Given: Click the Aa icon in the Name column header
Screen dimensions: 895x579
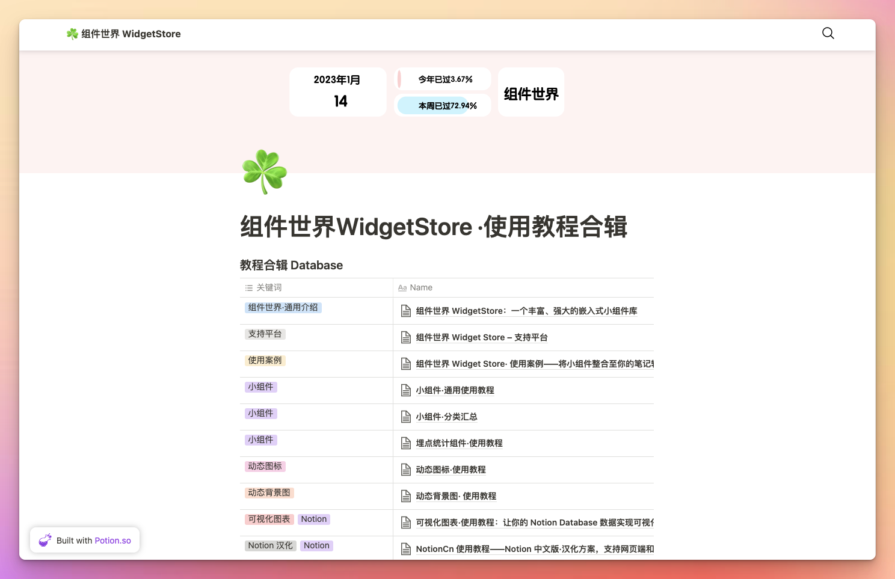Looking at the screenshot, I should click(x=402, y=287).
